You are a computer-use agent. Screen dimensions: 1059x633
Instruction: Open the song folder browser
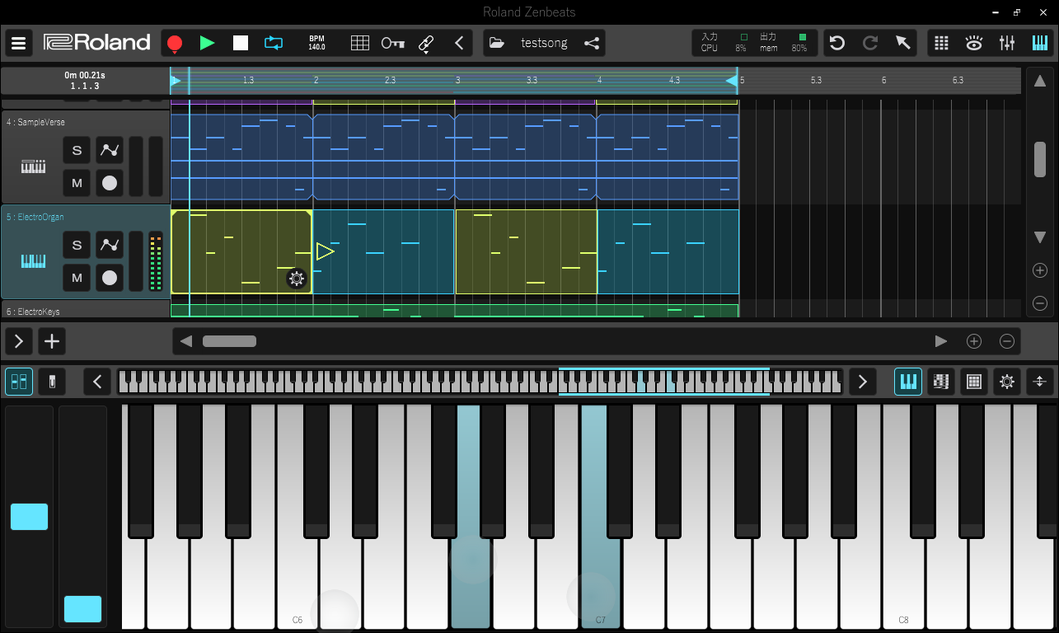(x=496, y=43)
